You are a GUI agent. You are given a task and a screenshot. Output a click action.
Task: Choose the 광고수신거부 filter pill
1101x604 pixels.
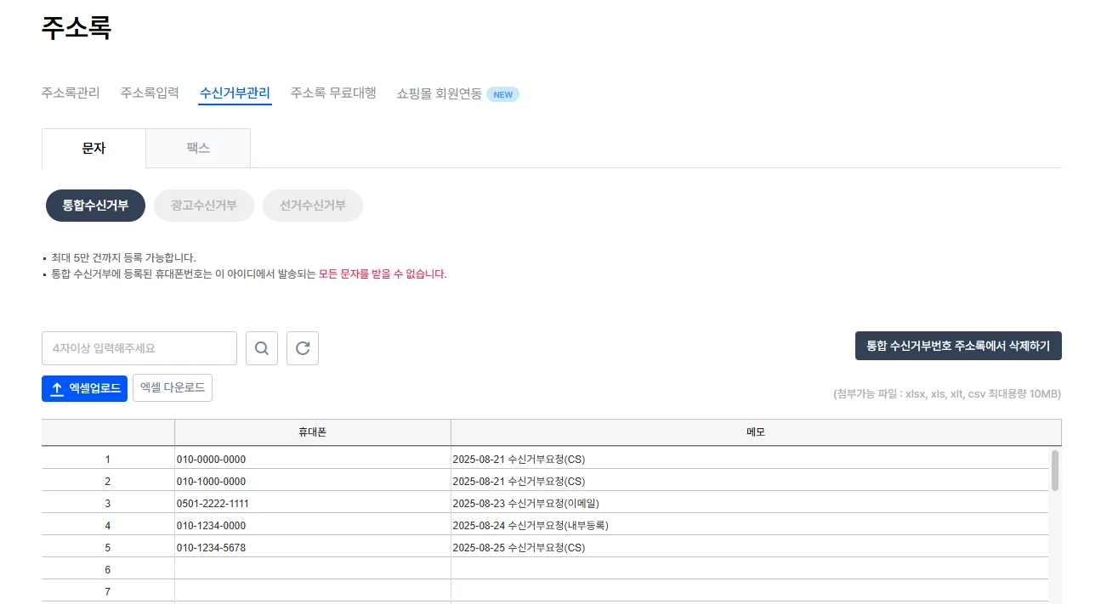204,206
